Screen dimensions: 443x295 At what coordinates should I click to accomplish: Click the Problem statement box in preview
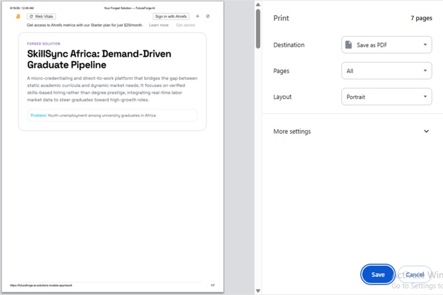[x=112, y=115]
